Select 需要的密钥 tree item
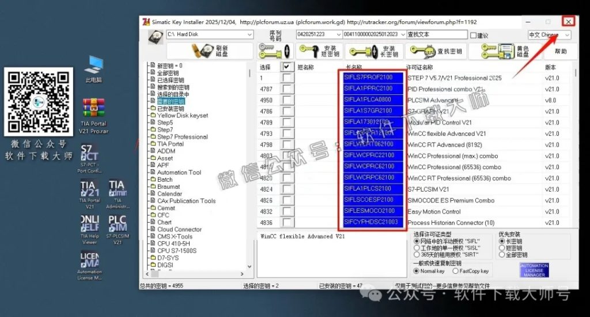 pos(171,101)
